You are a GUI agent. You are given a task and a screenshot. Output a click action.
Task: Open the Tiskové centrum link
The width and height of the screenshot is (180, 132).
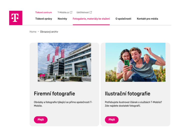43,12
